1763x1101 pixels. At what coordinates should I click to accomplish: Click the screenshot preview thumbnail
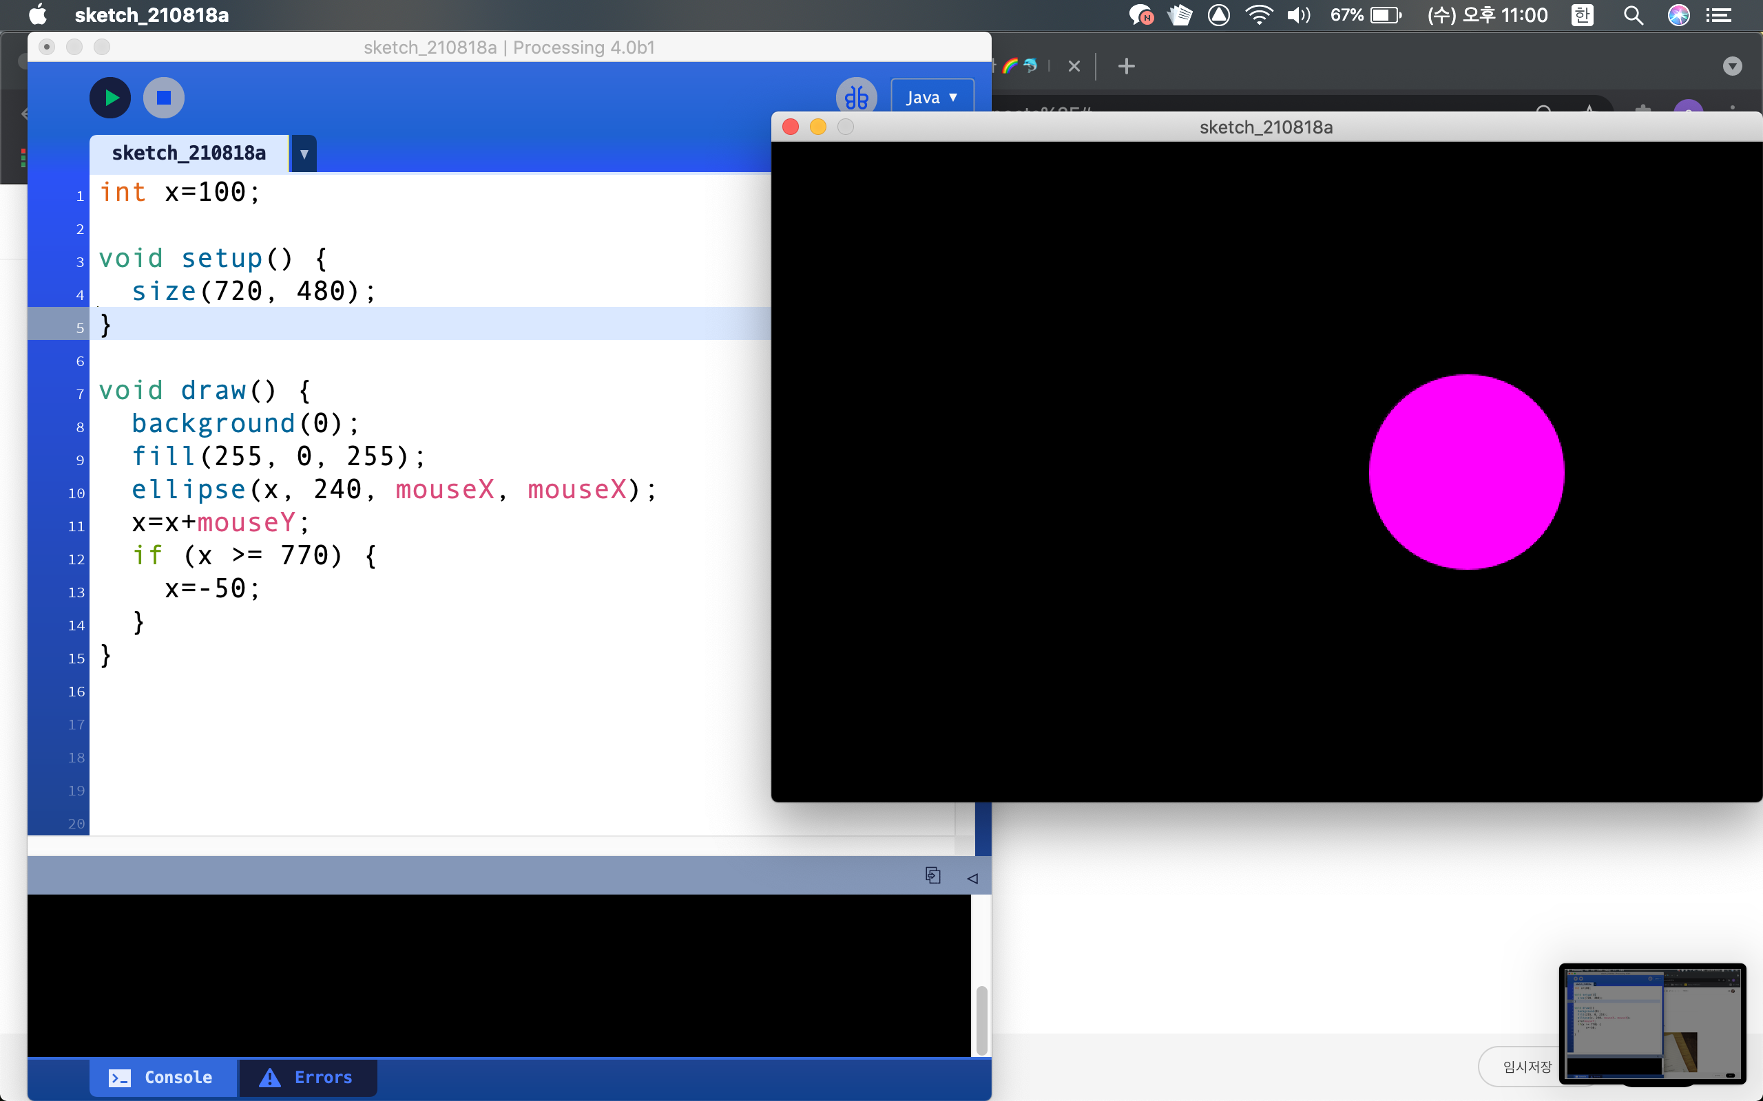coord(1651,1023)
